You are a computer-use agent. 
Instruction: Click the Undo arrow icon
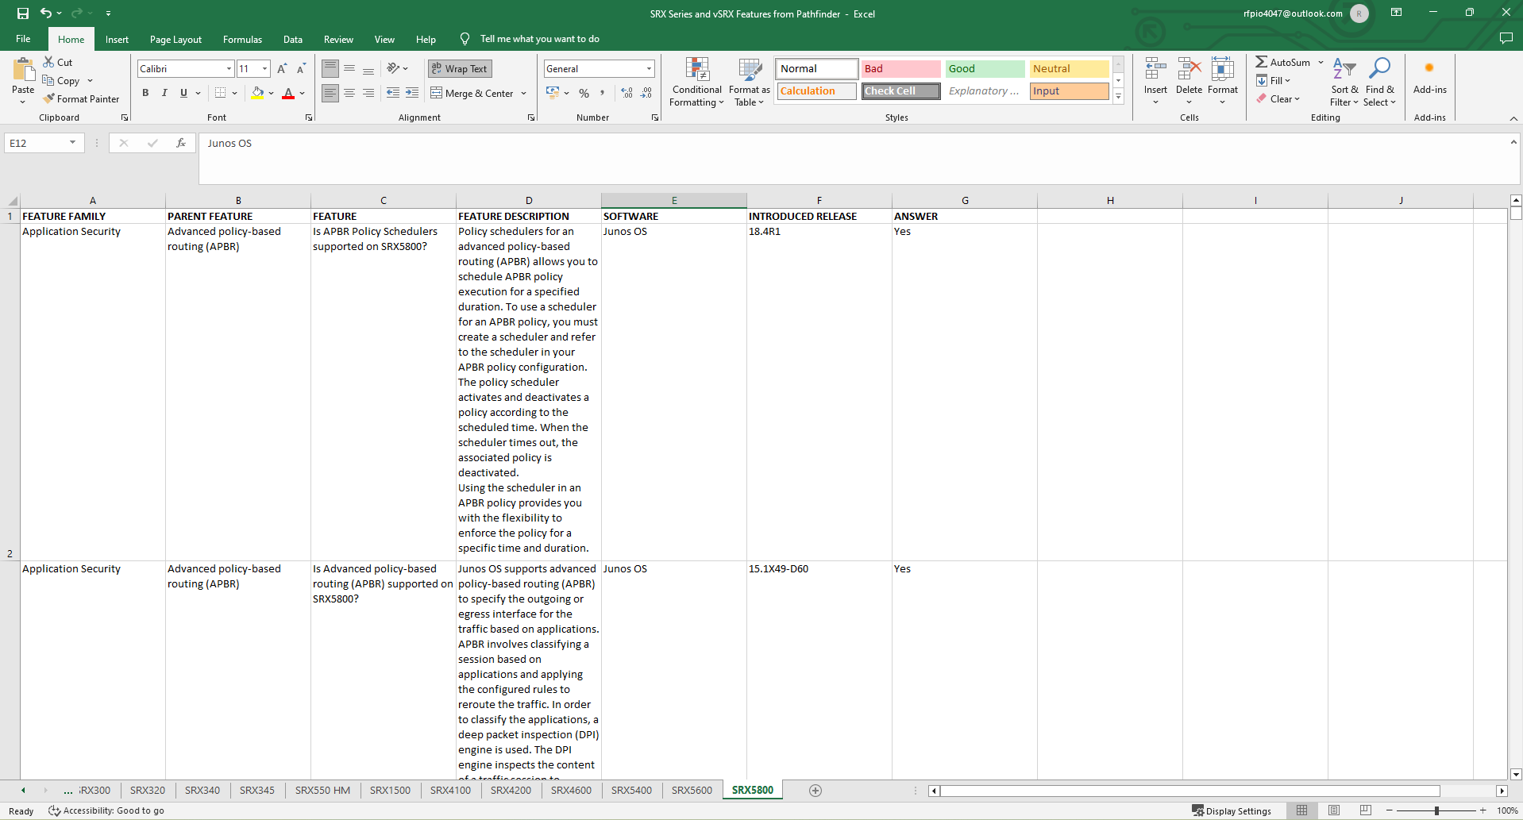click(46, 13)
